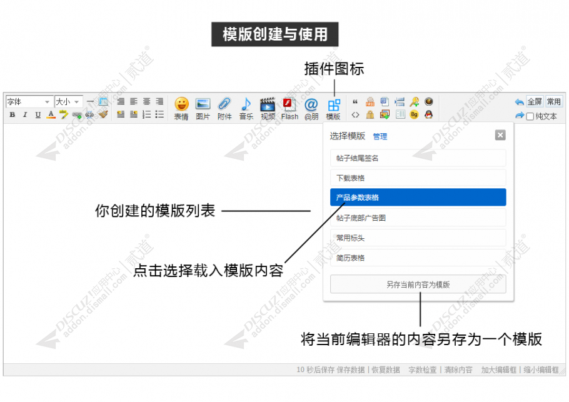Create an unordered bullet list
569x402 pixels.
pyautogui.click(x=159, y=114)
